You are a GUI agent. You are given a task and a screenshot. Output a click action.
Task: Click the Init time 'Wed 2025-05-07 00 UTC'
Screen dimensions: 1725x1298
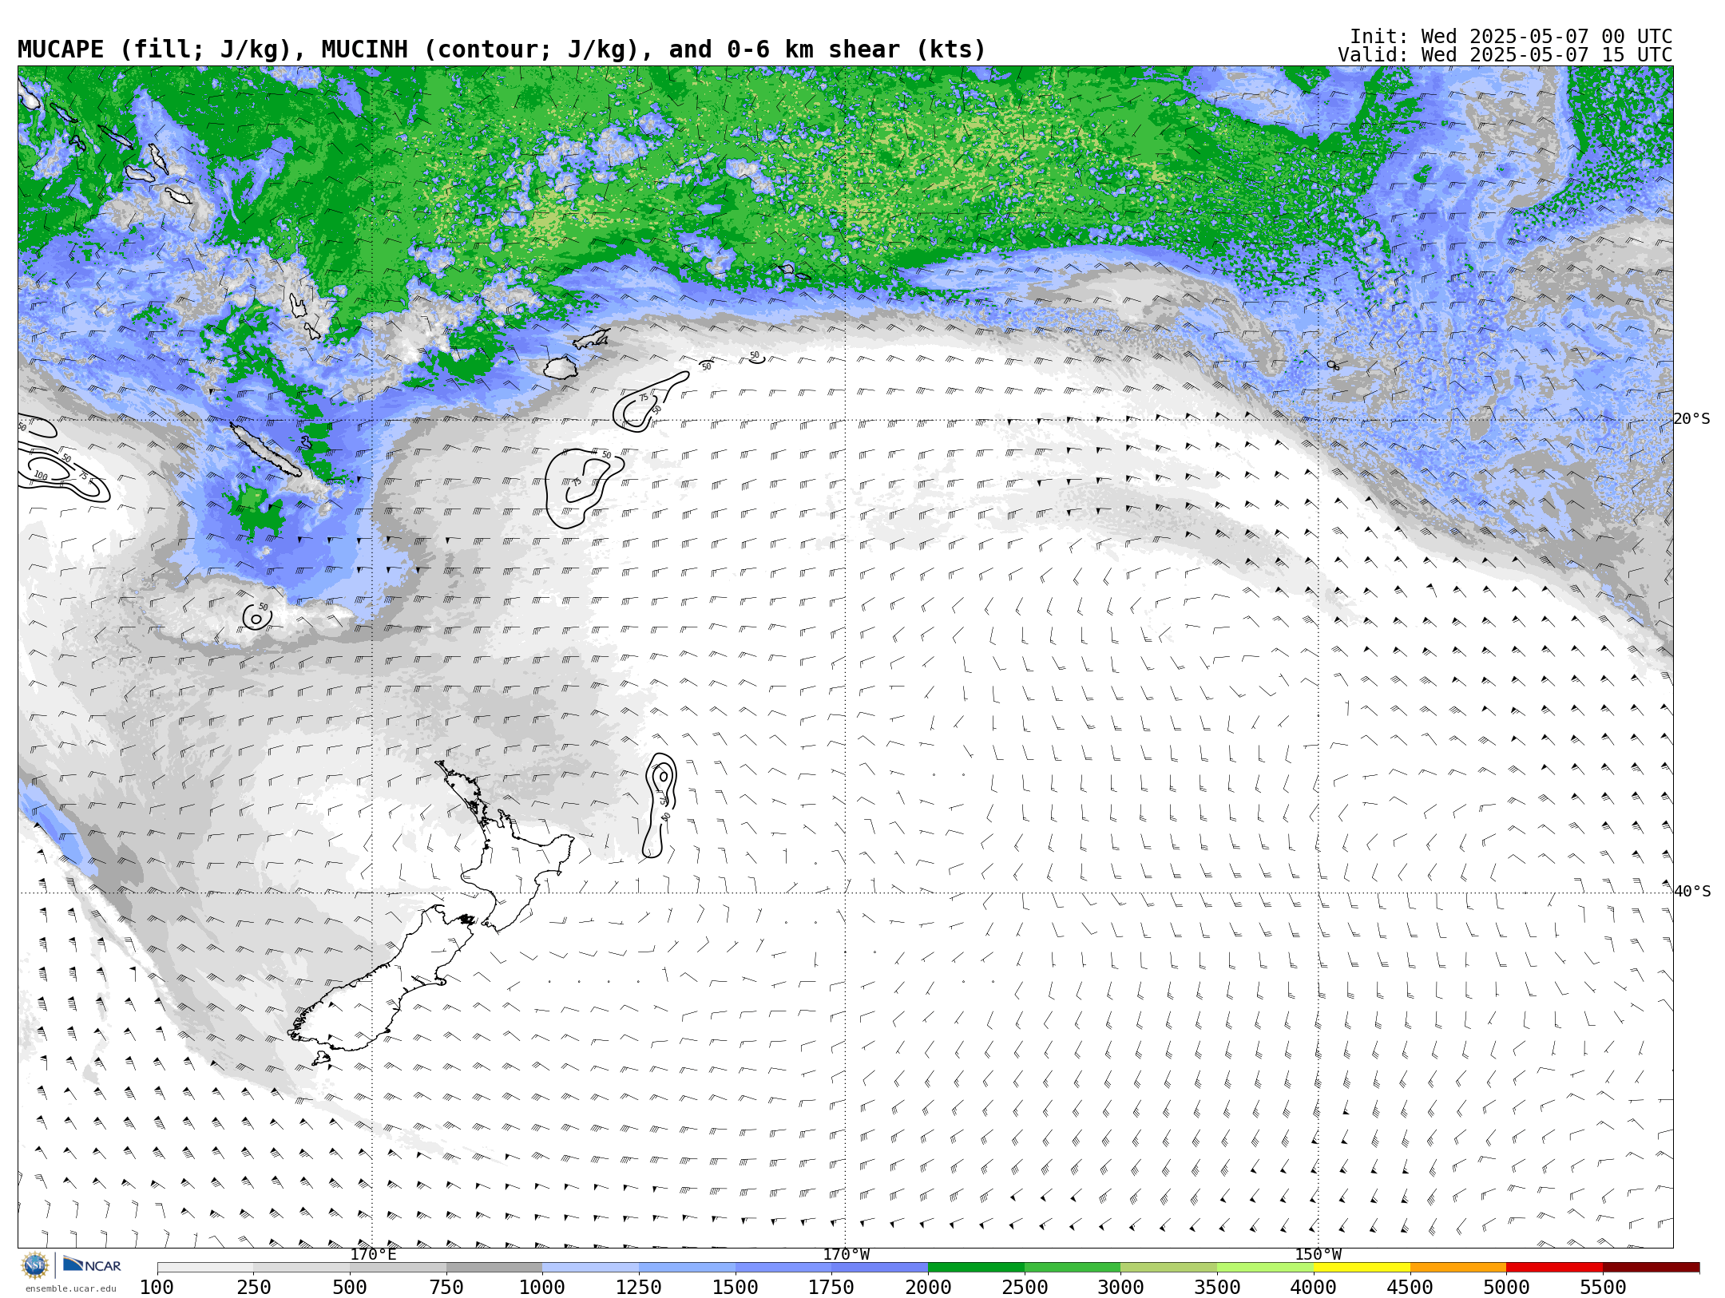1546,37
